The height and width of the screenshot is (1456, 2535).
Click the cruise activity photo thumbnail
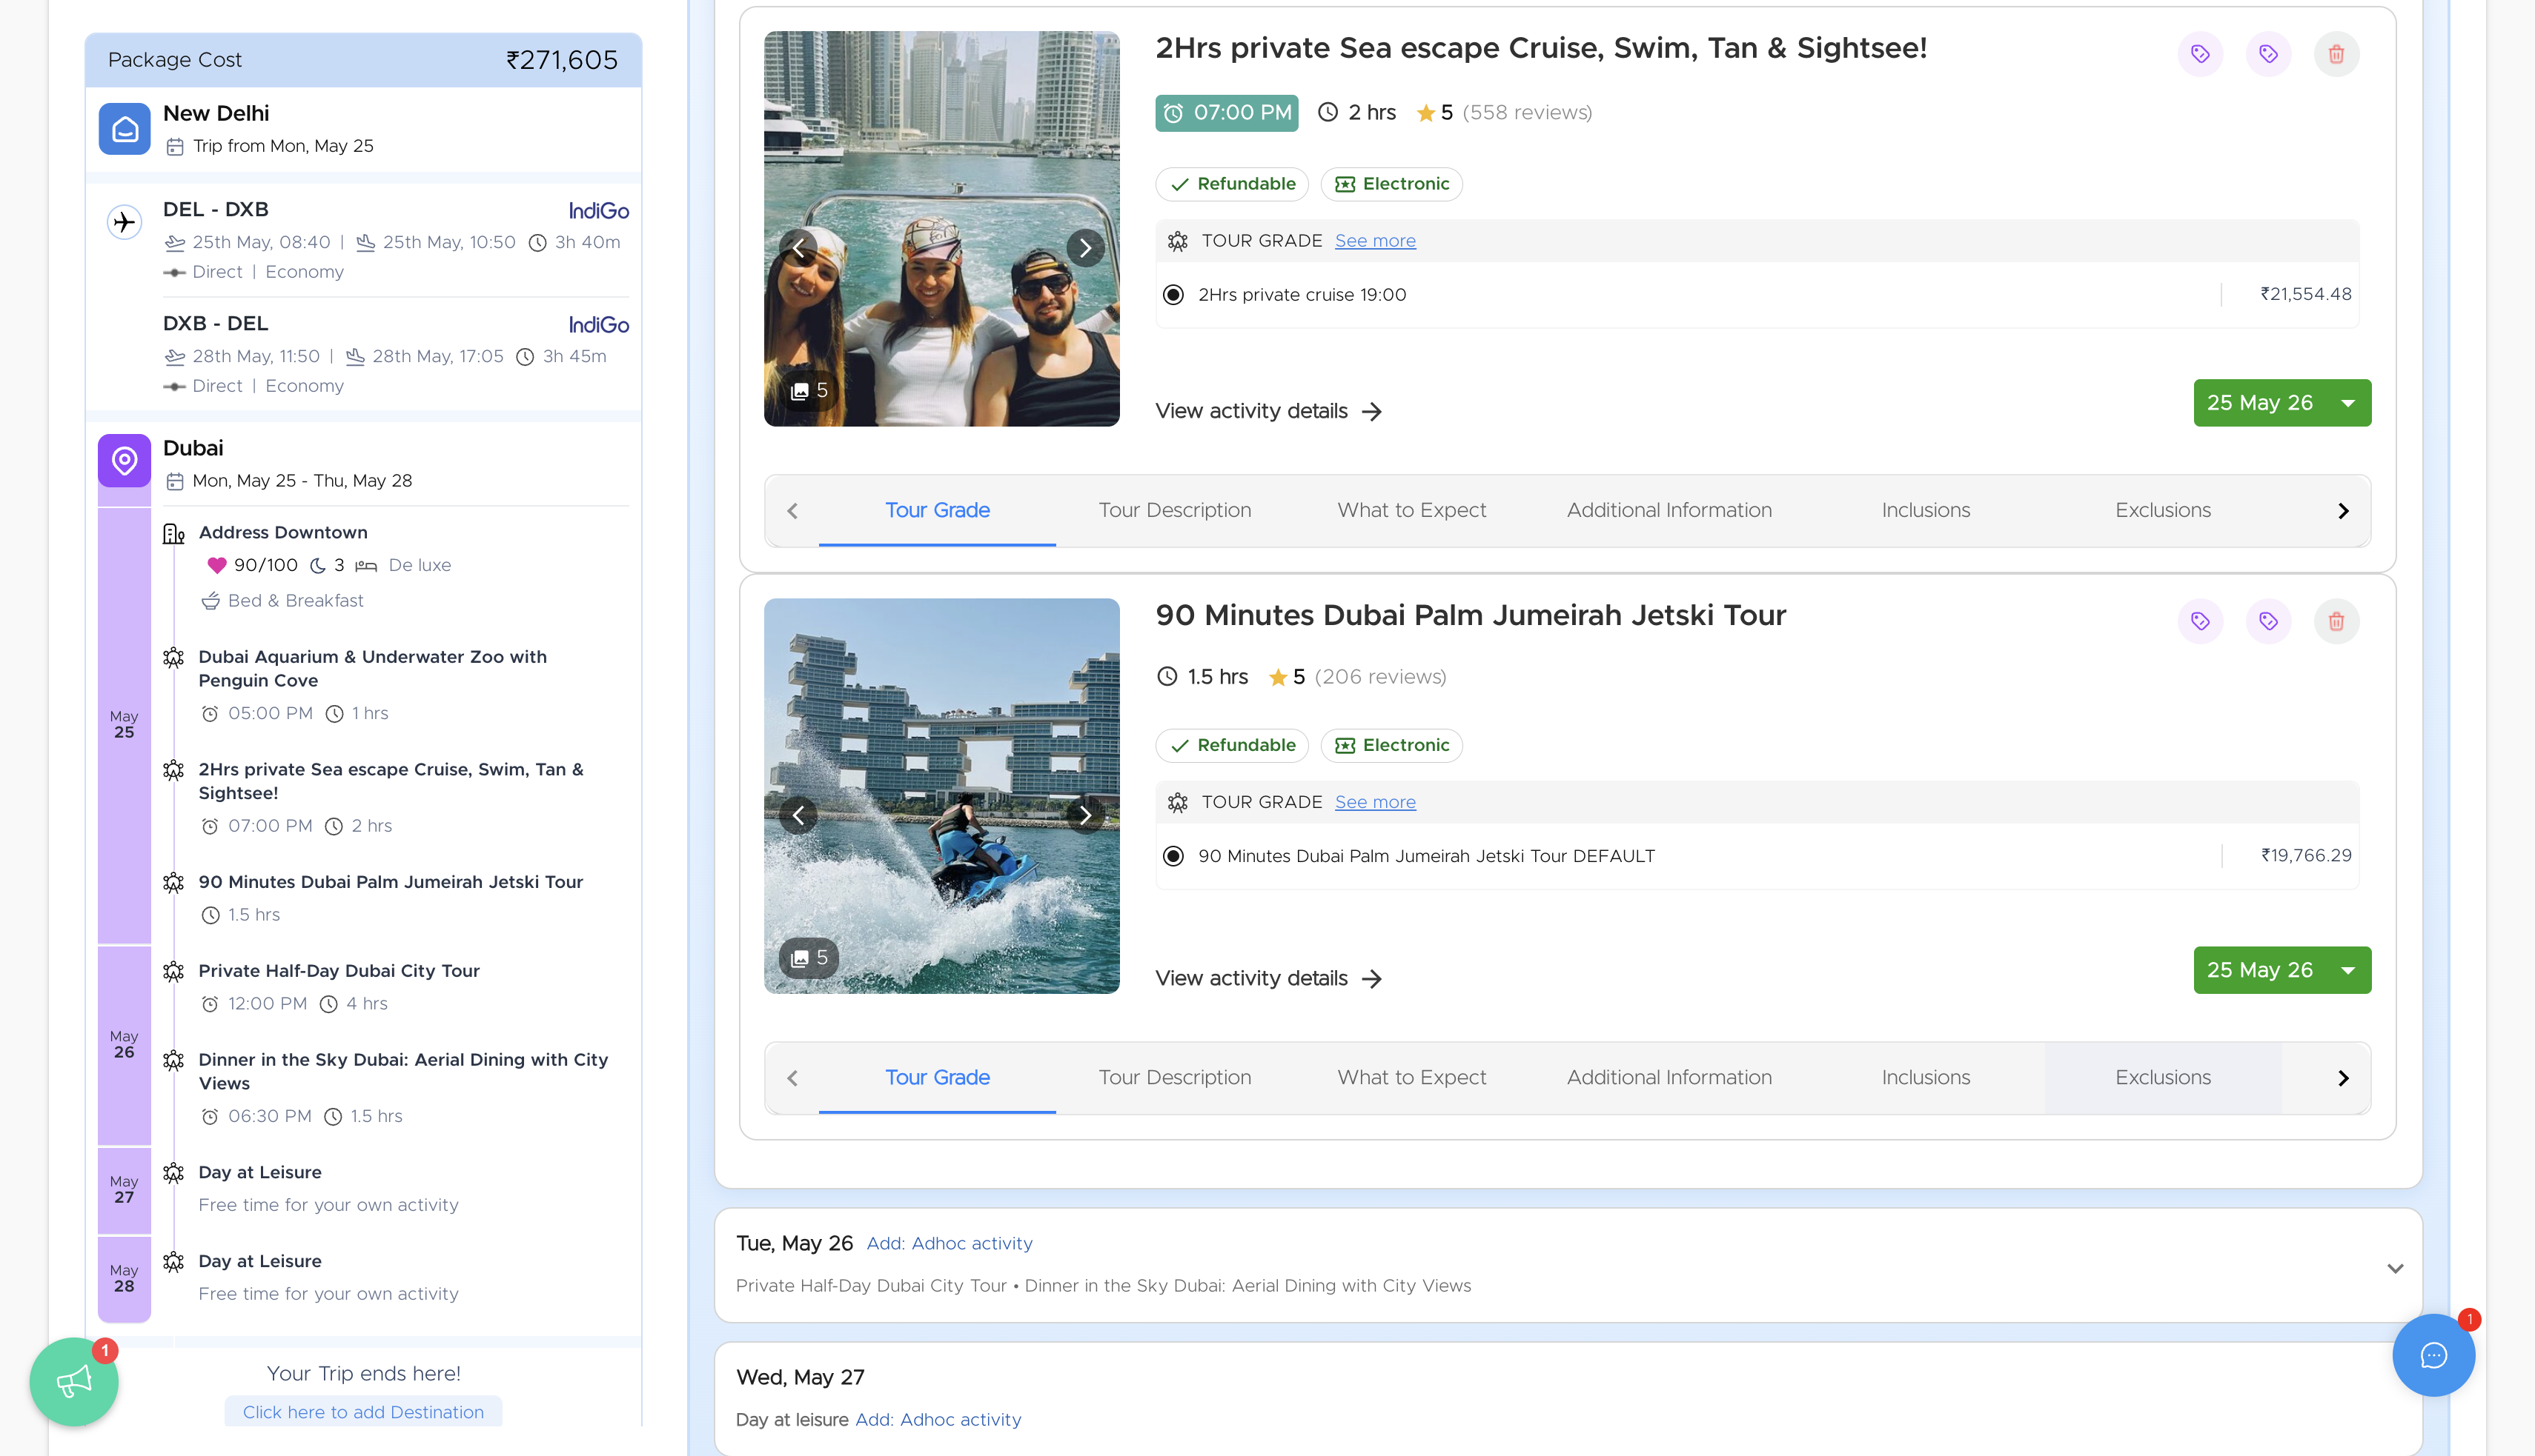pos(941,228)
